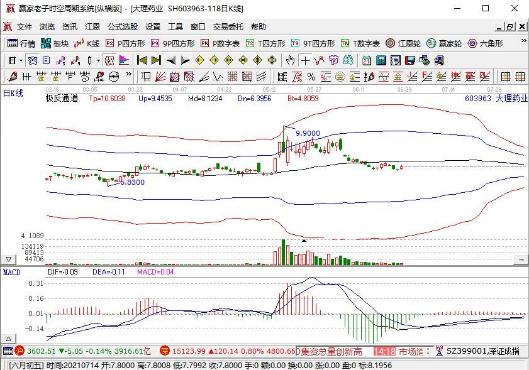Screen dimensions: 529x370
Task: Toggle the pressed 权 icon in toolbar
Action: (109, 61)
